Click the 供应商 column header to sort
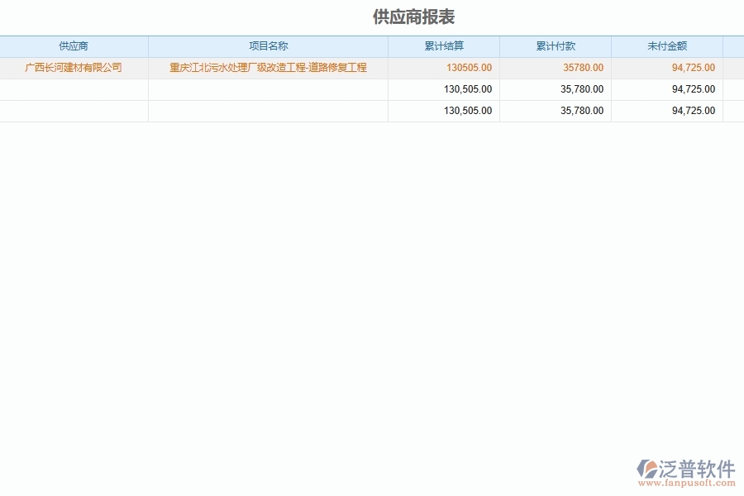This screenshot has height=496, width=744. click(74, 46)
